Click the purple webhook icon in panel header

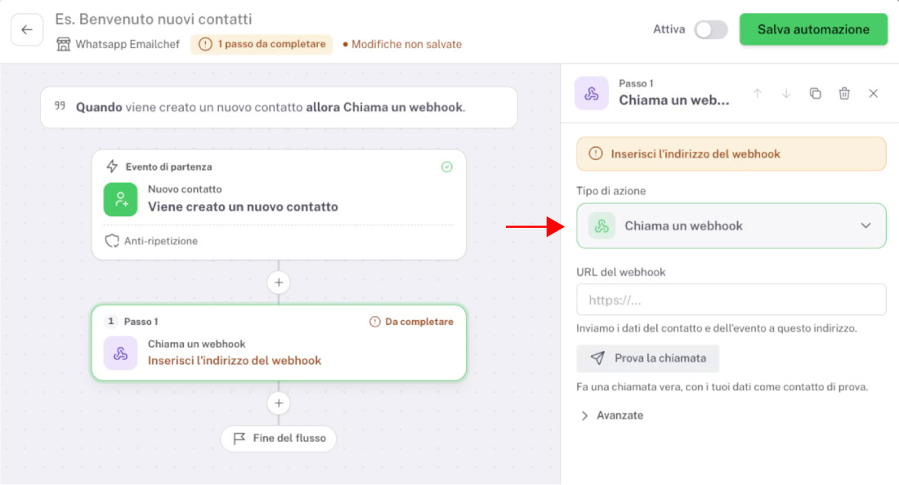592,93
